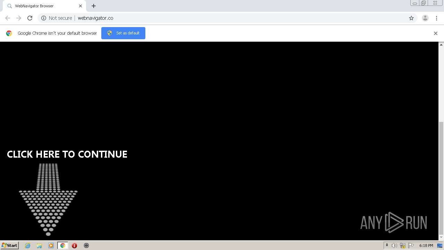Image resolution: width=444 pixels, height=250 pixels.
Task: Click scrollbar down arrow
Action: 441,237
